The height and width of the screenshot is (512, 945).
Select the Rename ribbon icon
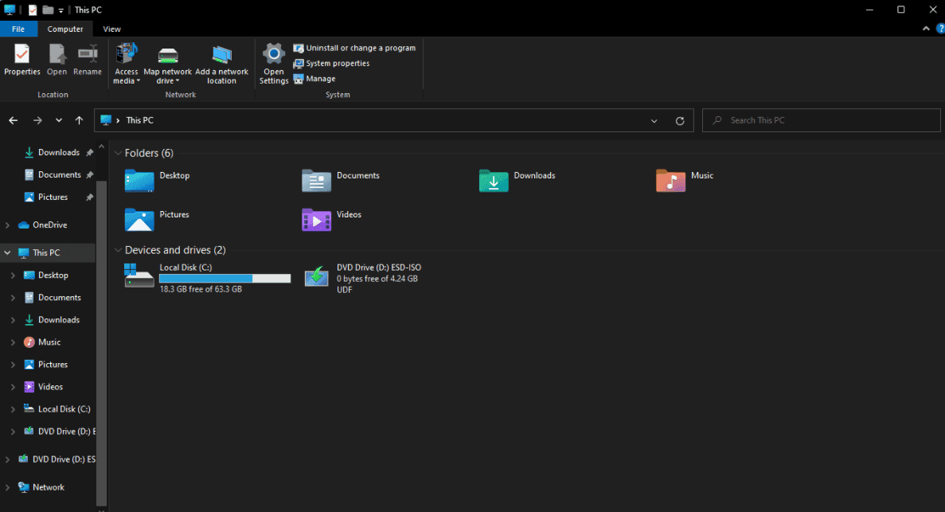[x=88, y=59]
